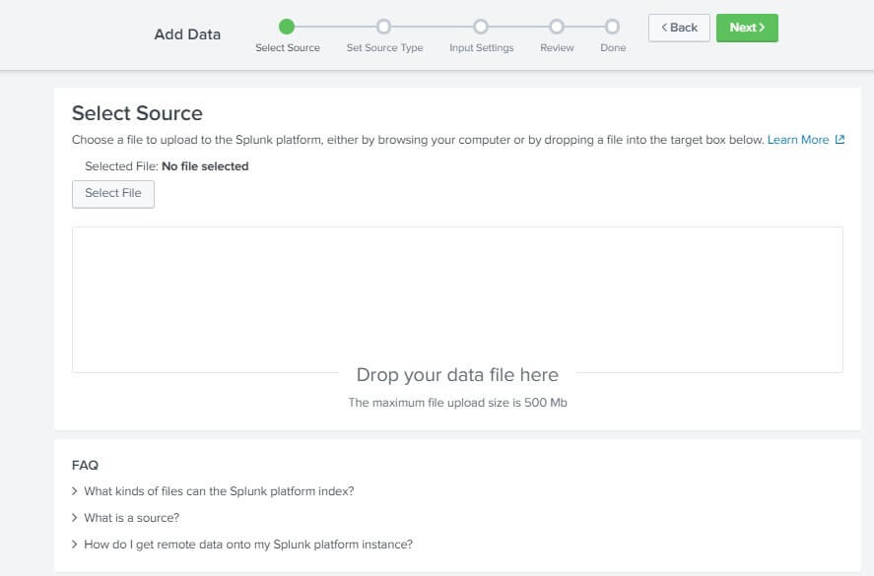The width and height of the screenshot is (874, 576).
Task: Click the Select Source step circle
Action: tap(287, 27)
